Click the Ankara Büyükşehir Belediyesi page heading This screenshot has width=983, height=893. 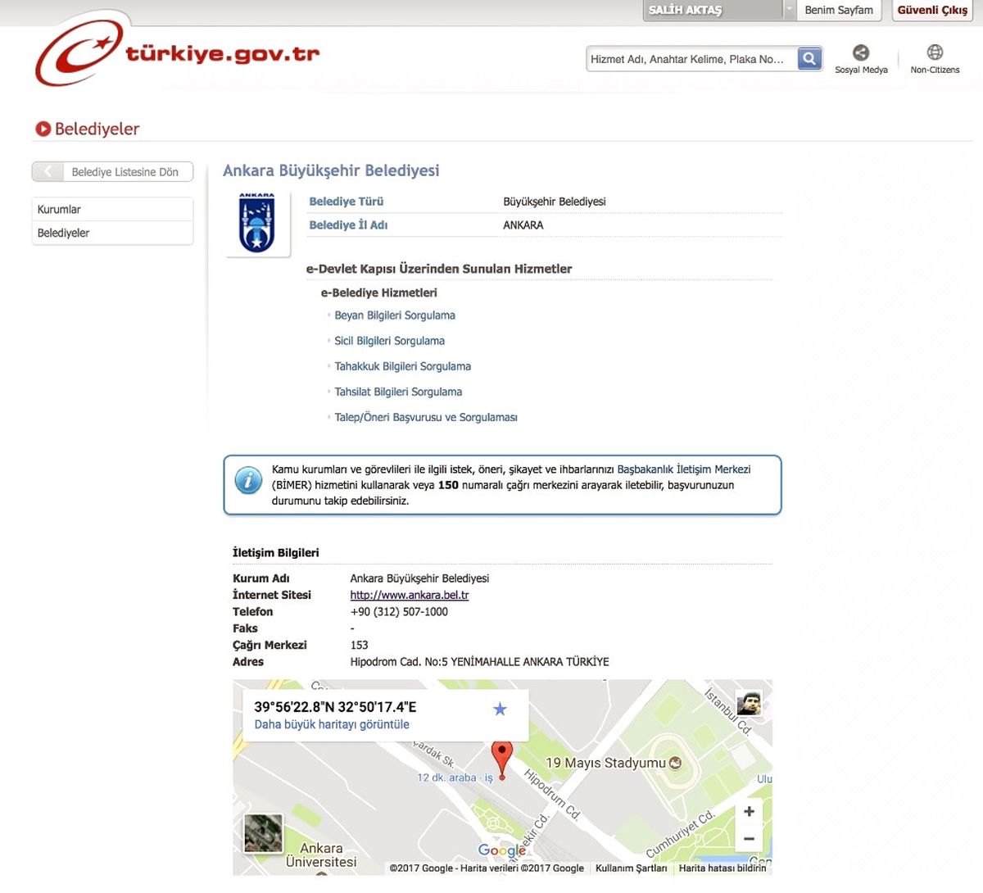[331, 170]
